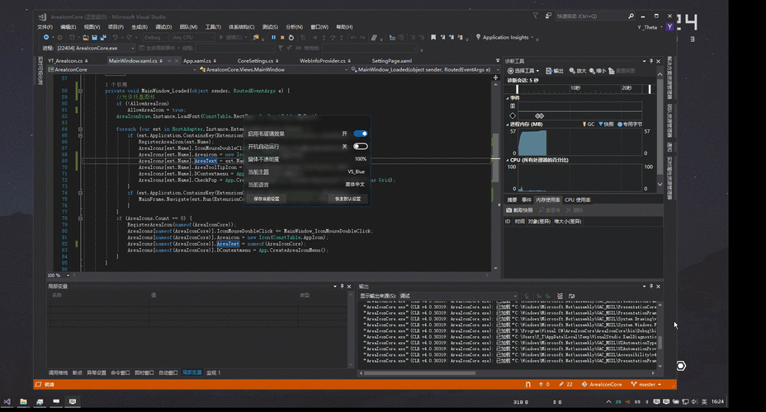Turn off the 启用毛玻璃效果 switch

click(x=361, y=133)
